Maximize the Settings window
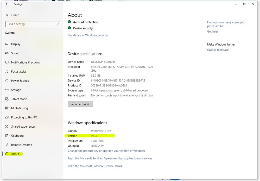260x181 pixels. coord(244,4)
